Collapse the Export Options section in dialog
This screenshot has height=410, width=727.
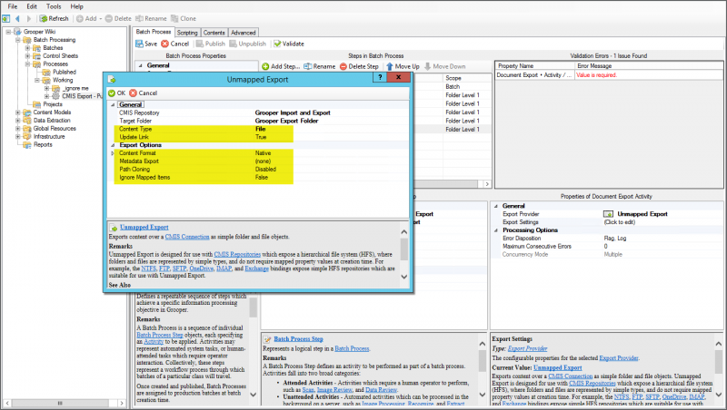coord(113,144)
